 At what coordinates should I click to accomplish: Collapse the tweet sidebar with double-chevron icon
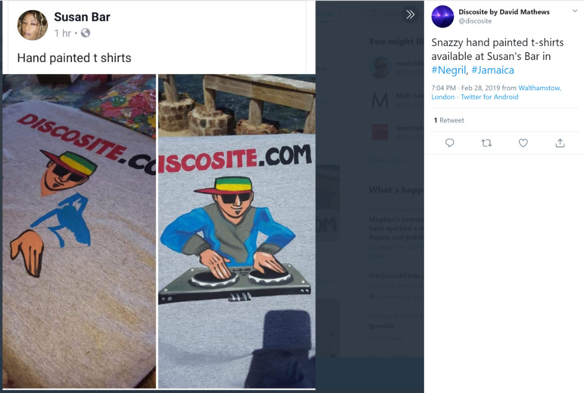(410, 15)
